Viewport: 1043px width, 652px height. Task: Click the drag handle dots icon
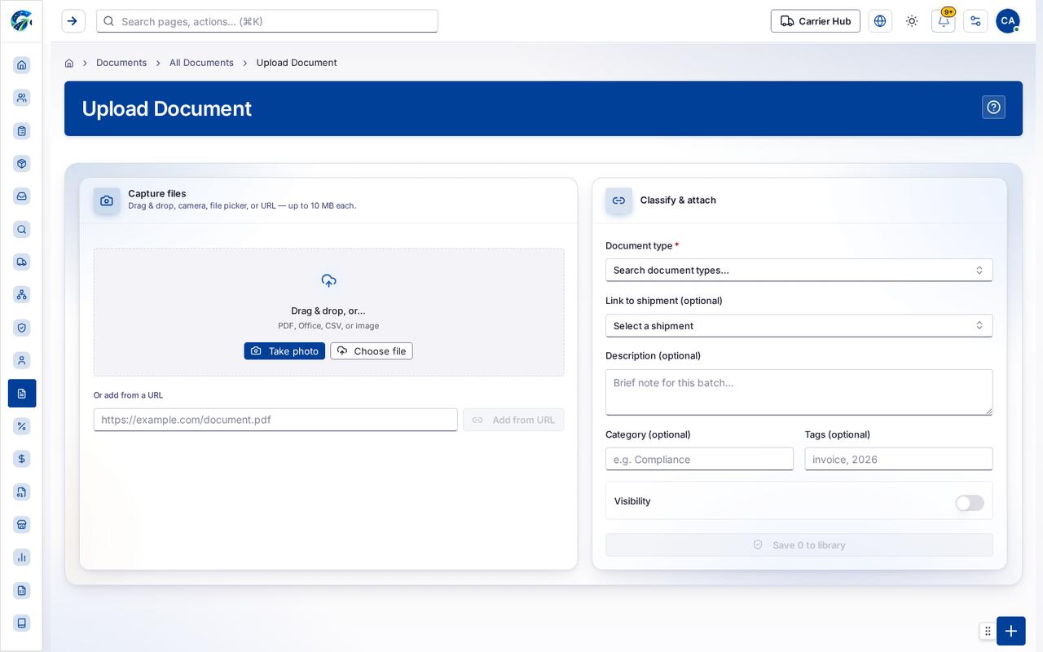tap(988, 631)
